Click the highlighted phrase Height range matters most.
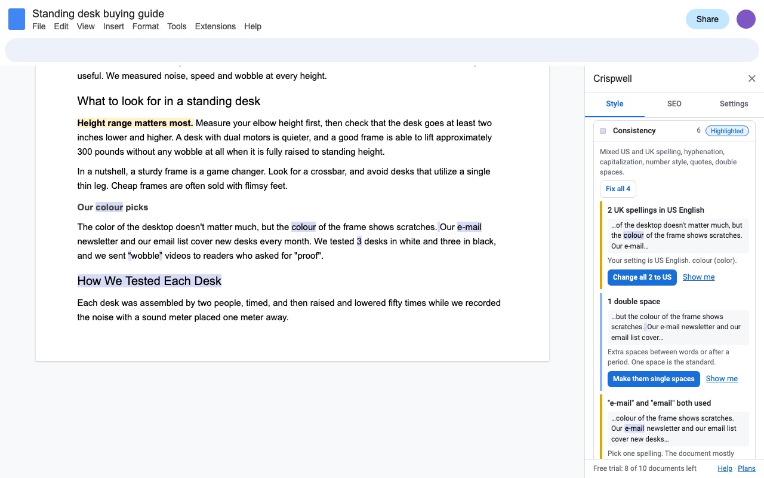Viewport: 764px width, 478px height. [135, 123]
